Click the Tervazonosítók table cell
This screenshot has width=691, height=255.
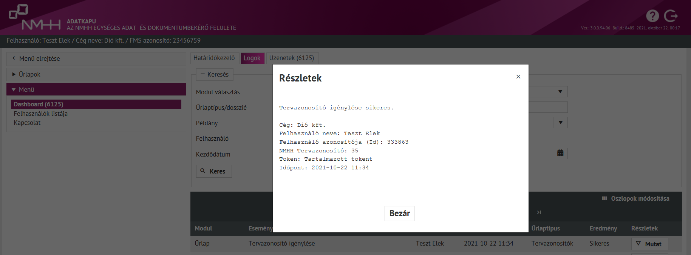tap(552, 243)
